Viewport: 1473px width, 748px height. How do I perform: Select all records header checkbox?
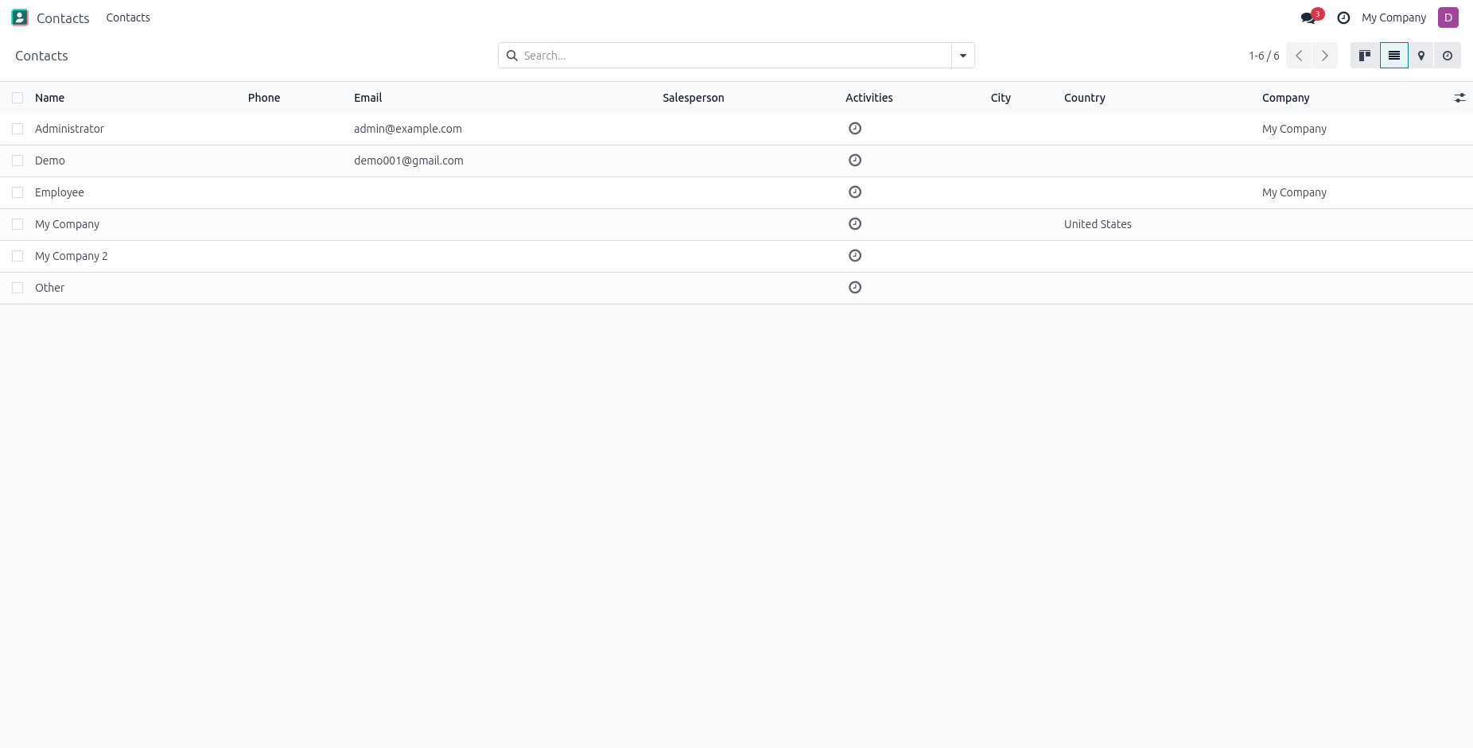[x=17, y=98]
